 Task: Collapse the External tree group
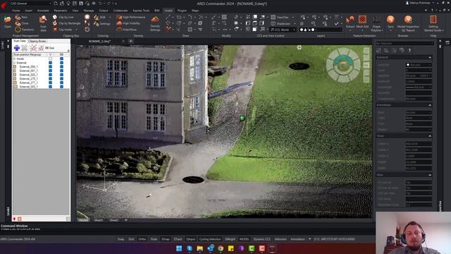pos(15,63)
